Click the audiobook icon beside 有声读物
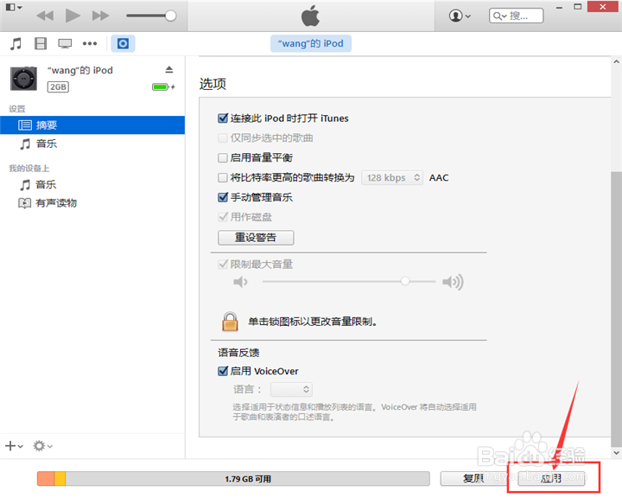Screen dimensions: 622x498 pyautogui.click(x=24, y=203)
